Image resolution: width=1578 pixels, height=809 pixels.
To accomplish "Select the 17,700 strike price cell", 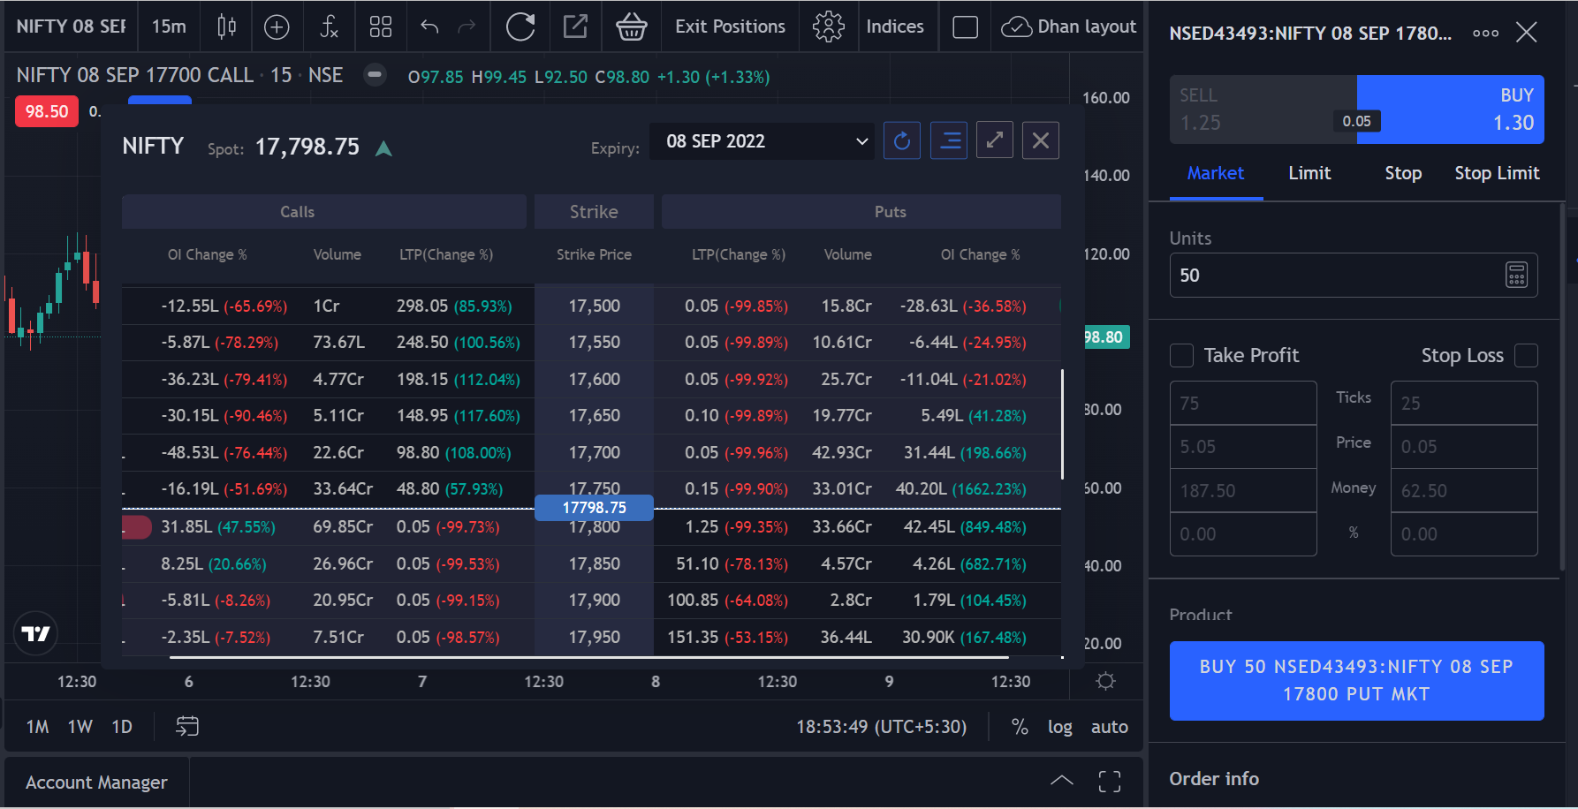I will [594, 452].
